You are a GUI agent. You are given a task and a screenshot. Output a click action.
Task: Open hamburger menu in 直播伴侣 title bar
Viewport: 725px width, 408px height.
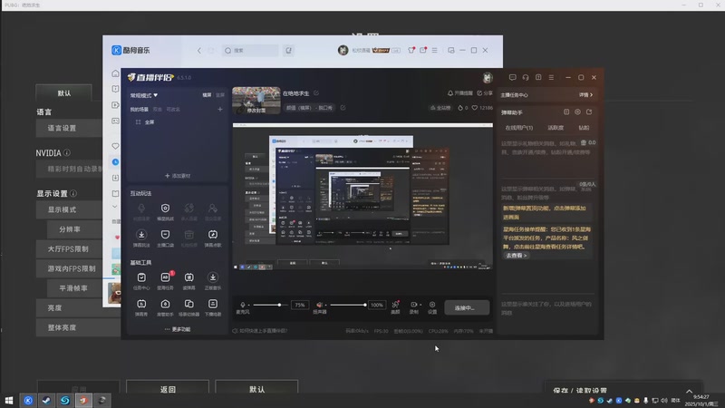[551, 77]
